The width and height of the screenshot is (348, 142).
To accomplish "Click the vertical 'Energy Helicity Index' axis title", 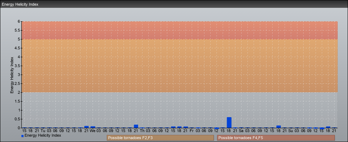I will pyautogui.click(x=12, y=75).
